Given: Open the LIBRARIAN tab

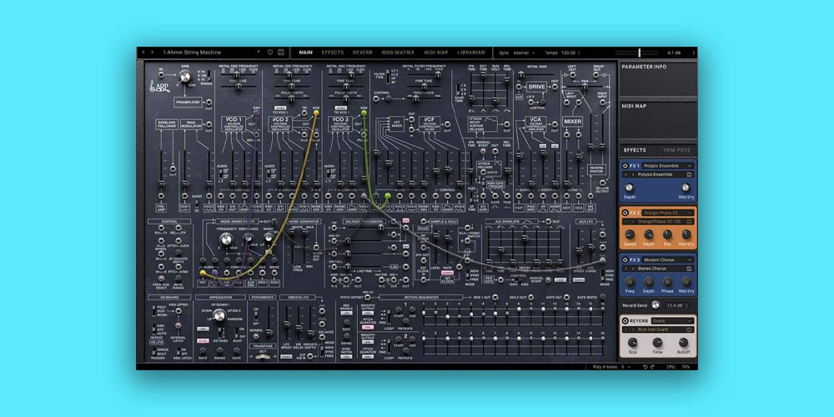Looking at the screenshot, I should point(472,53).
